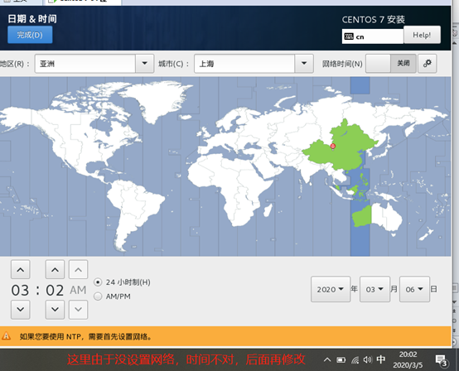The height and width of the screenshot is (371, 459).
Task: Click the 完成(D) done button
Action: coord(30,35)
